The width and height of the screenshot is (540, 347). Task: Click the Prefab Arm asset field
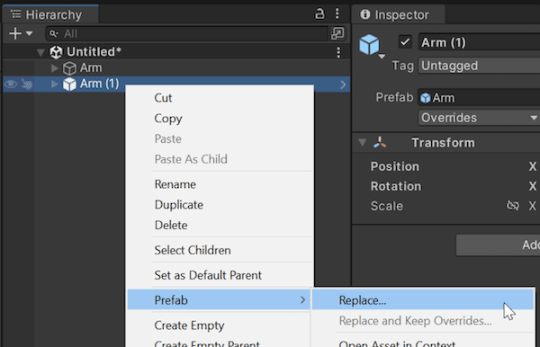pyautogui.click(x=479, y=98)
